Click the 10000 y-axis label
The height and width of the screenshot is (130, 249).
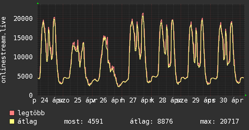23,57
